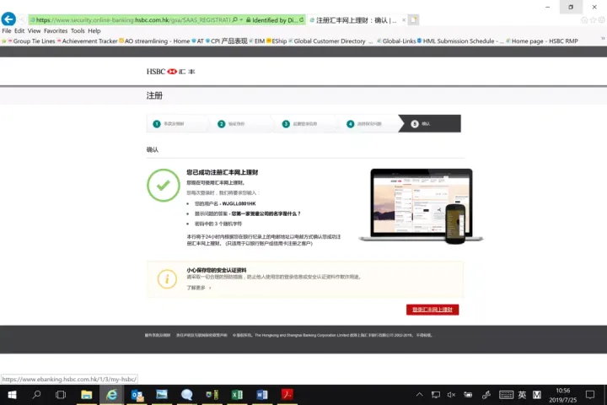Image resolution: width=607 pixels, height=405 pixels.
Task: Open the Favorites star icon
Action: [593, 20]
